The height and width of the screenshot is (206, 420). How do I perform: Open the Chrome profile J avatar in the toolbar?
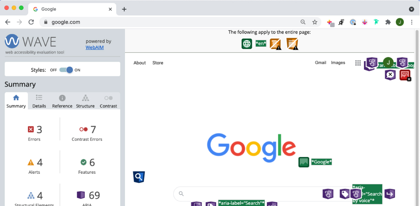400,22
